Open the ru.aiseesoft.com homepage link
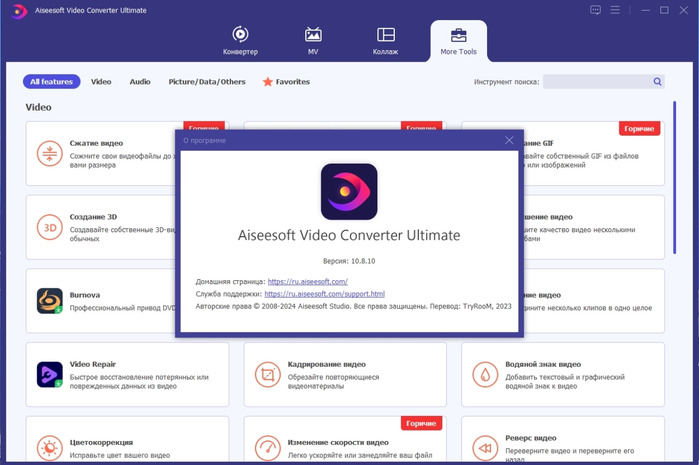Screen dimensions: 699x465 pos(308,282)
